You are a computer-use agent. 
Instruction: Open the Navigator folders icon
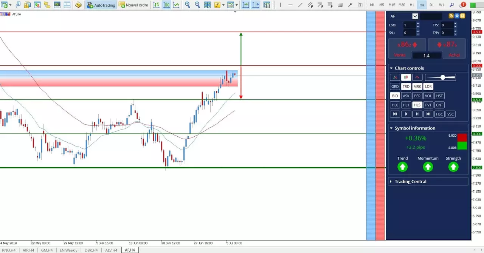point(47,5)
